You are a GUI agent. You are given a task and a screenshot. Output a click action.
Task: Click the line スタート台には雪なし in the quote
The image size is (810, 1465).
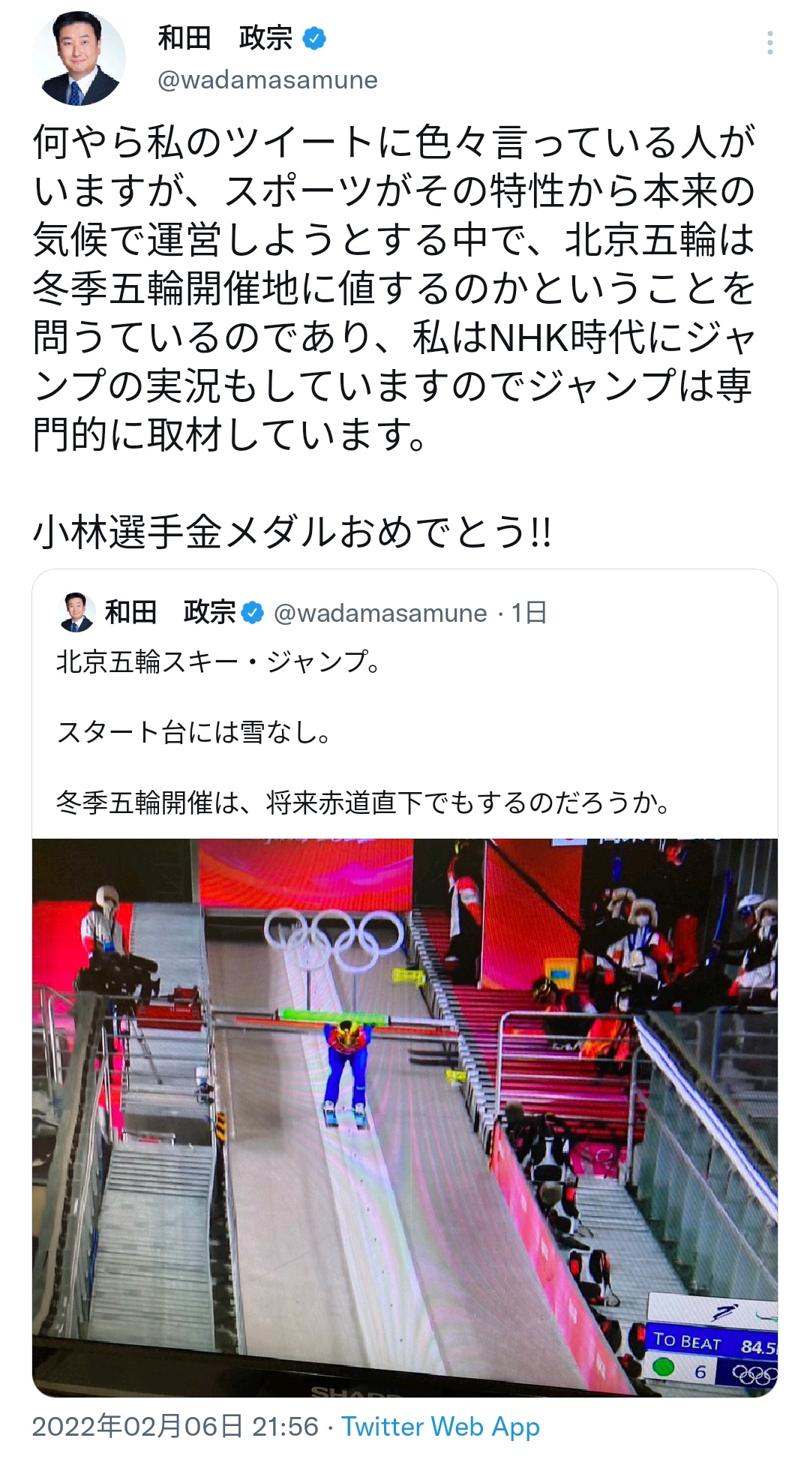pos(193,732)
